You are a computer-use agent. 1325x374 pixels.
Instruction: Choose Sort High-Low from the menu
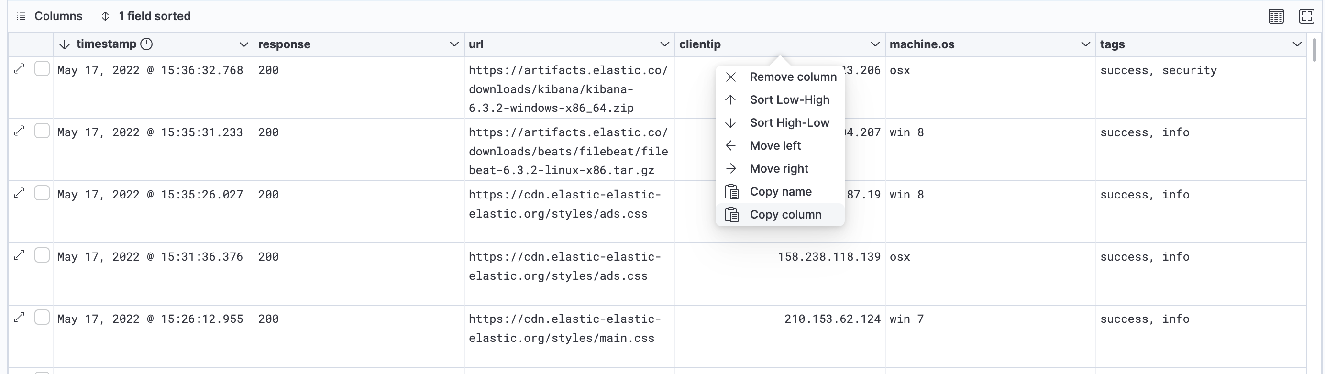[x=780, y=123]
